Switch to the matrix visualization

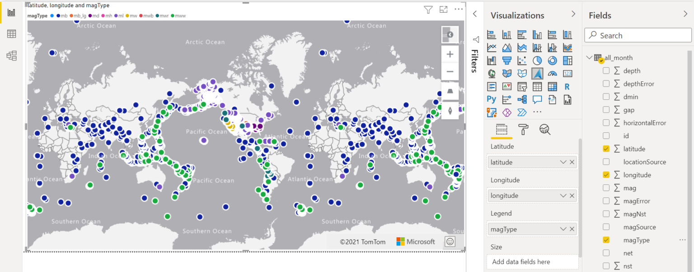tap(552, 86)
